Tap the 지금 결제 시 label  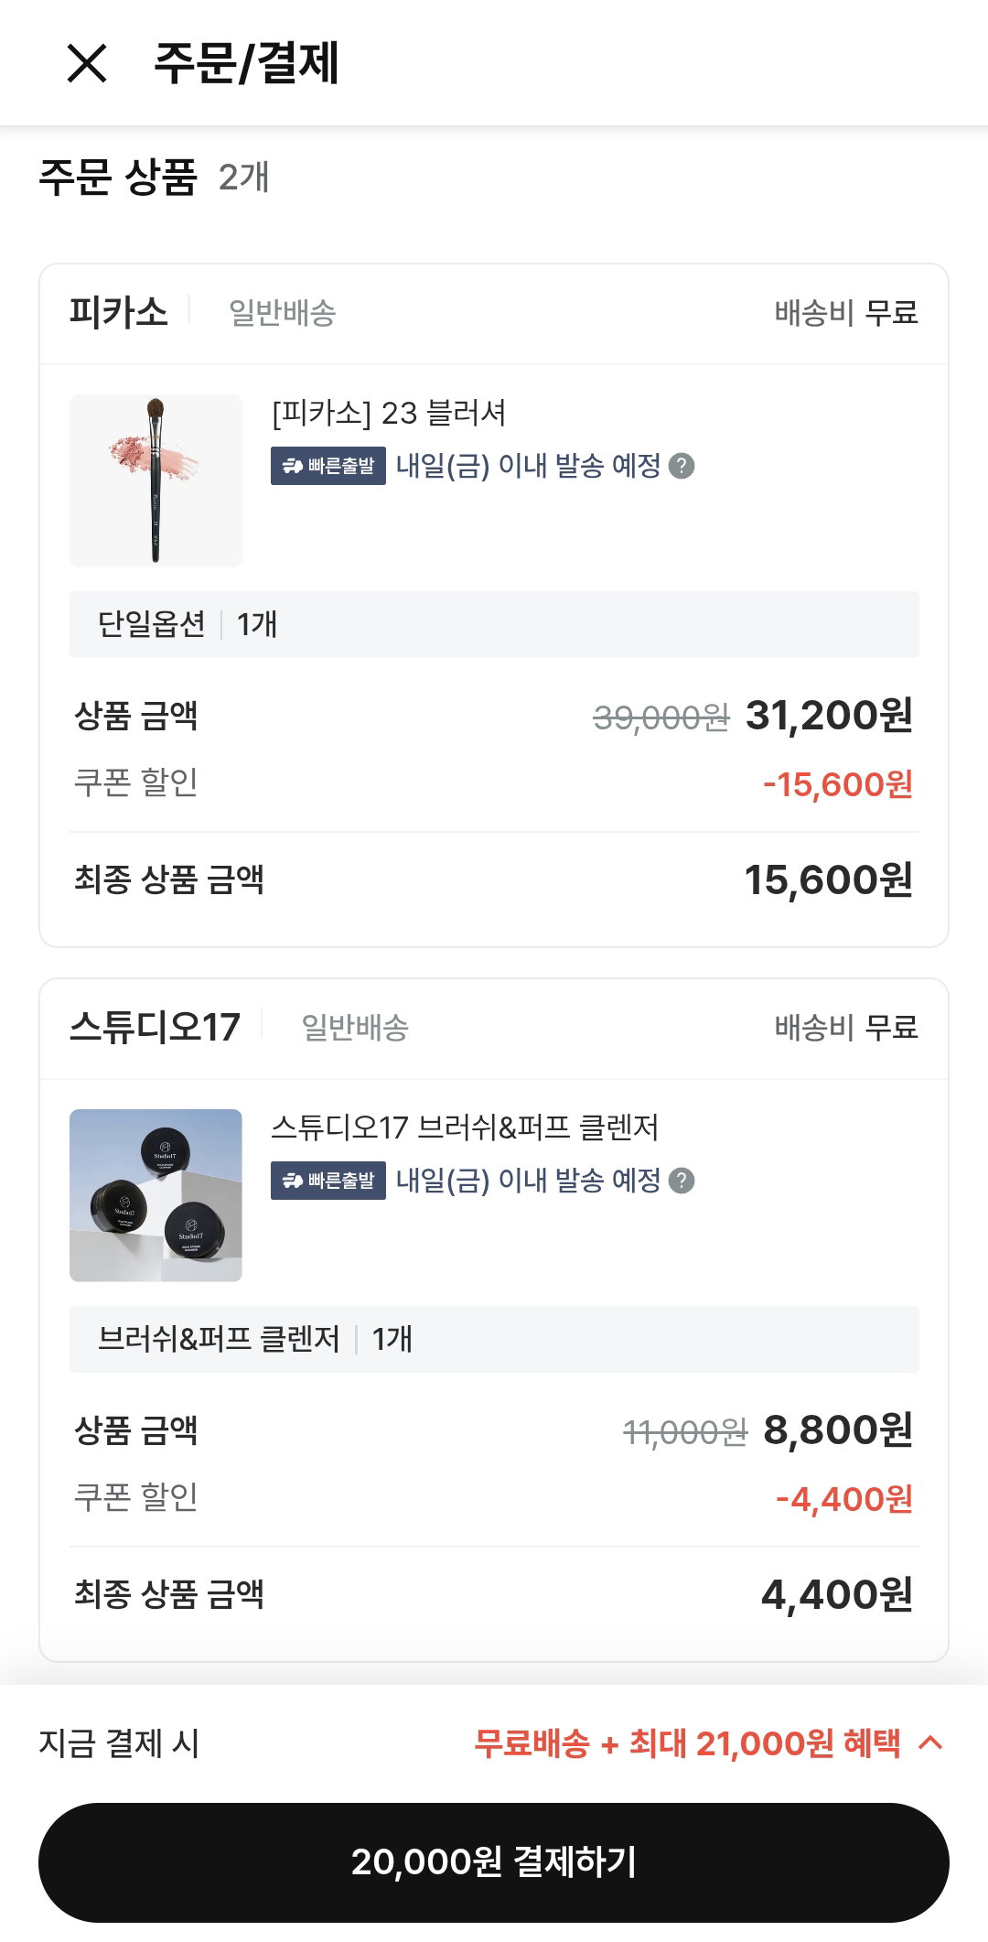tap(119, 1743)
